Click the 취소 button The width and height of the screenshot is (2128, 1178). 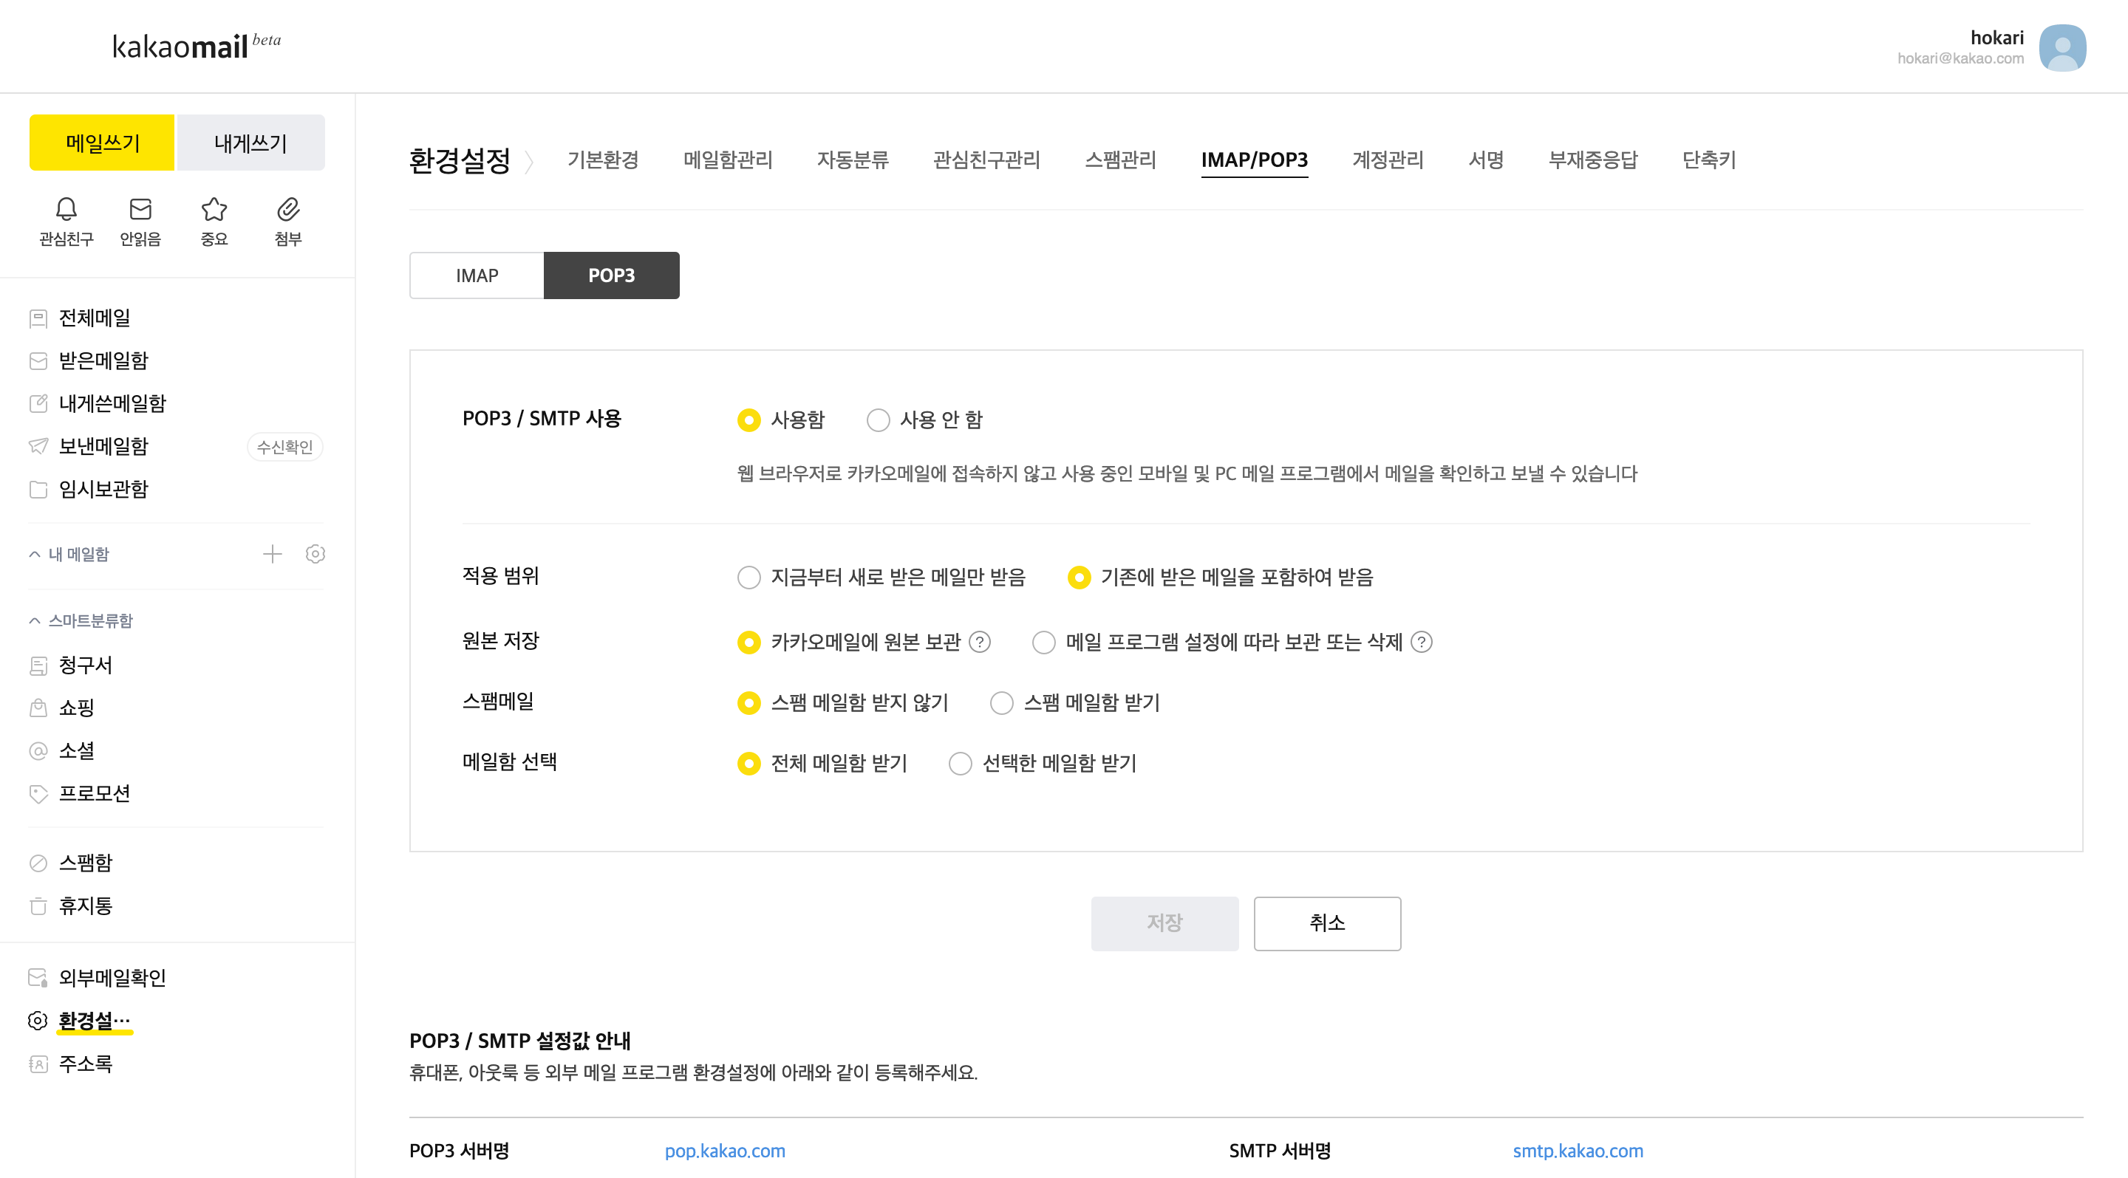coord(1327,923)
